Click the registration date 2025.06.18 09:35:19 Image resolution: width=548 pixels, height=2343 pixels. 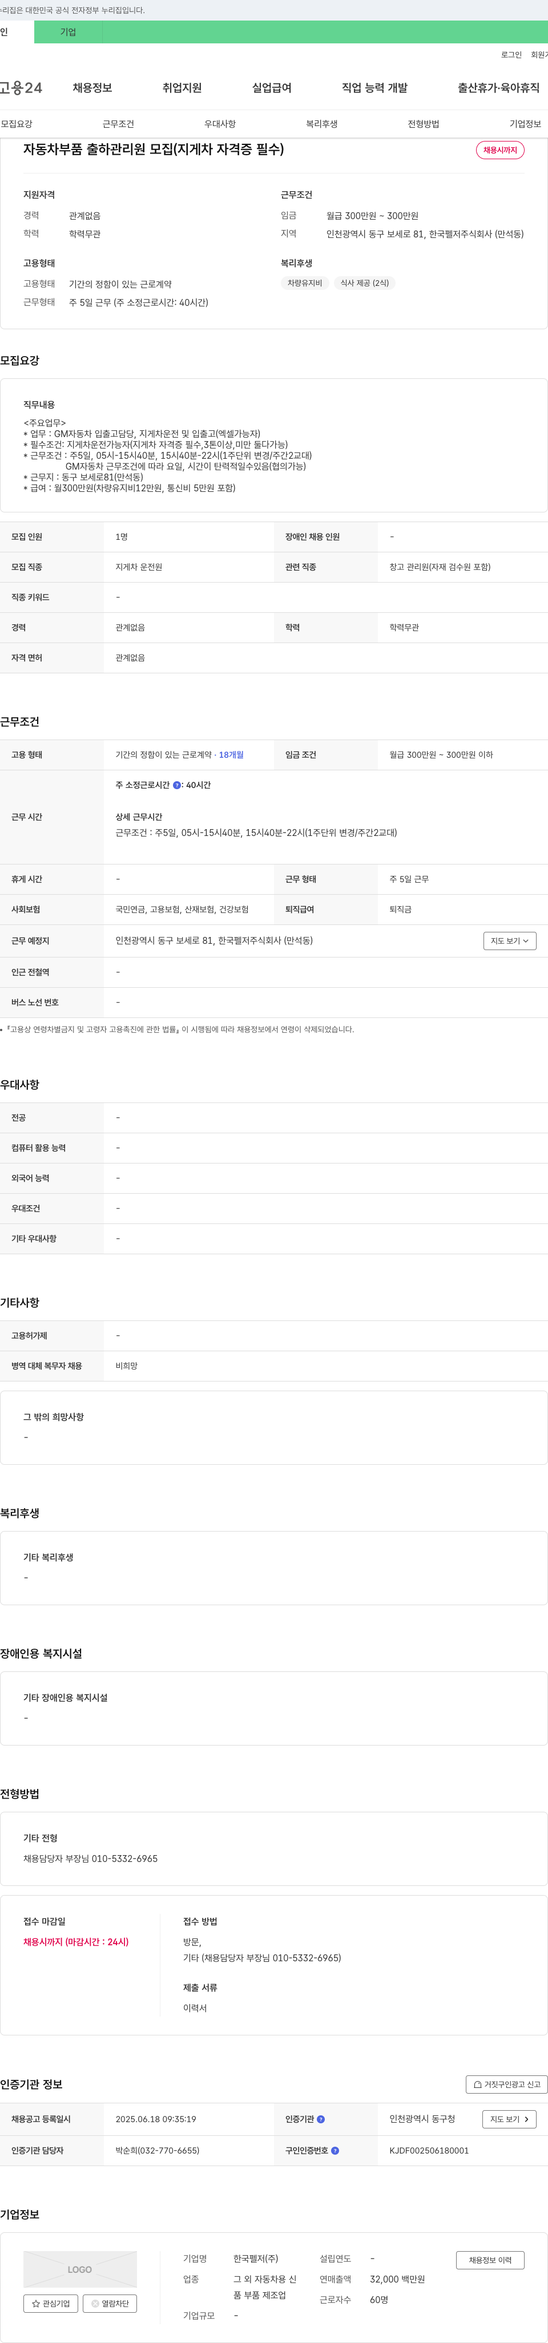pos(156,2119)
